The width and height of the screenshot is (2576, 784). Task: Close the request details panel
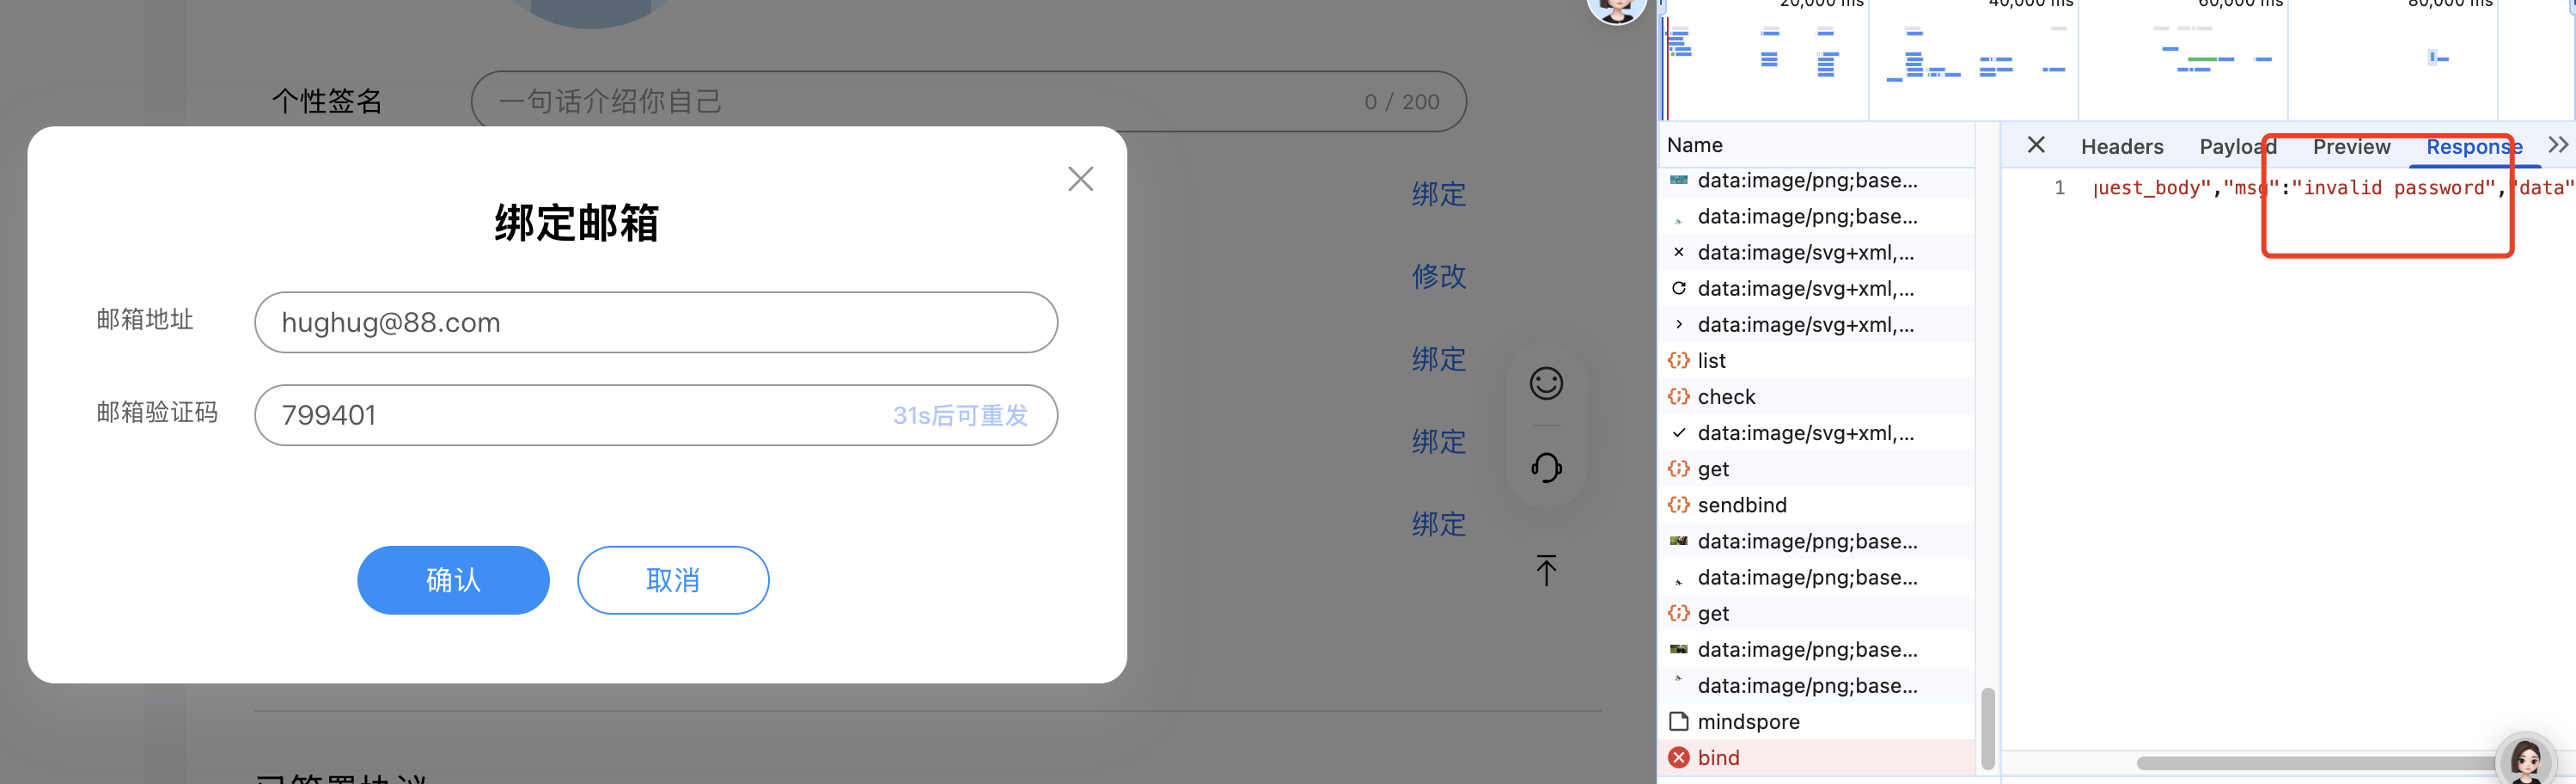point(2035,145)
